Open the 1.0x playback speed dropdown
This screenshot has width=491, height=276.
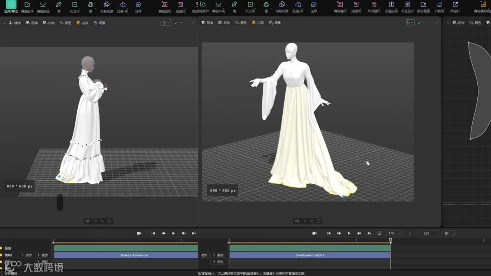click(x=394, y=233)
